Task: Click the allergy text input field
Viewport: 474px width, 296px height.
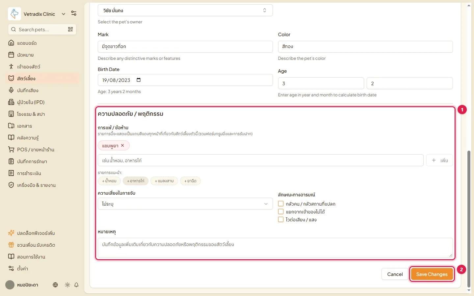Action: click(260, 160)
